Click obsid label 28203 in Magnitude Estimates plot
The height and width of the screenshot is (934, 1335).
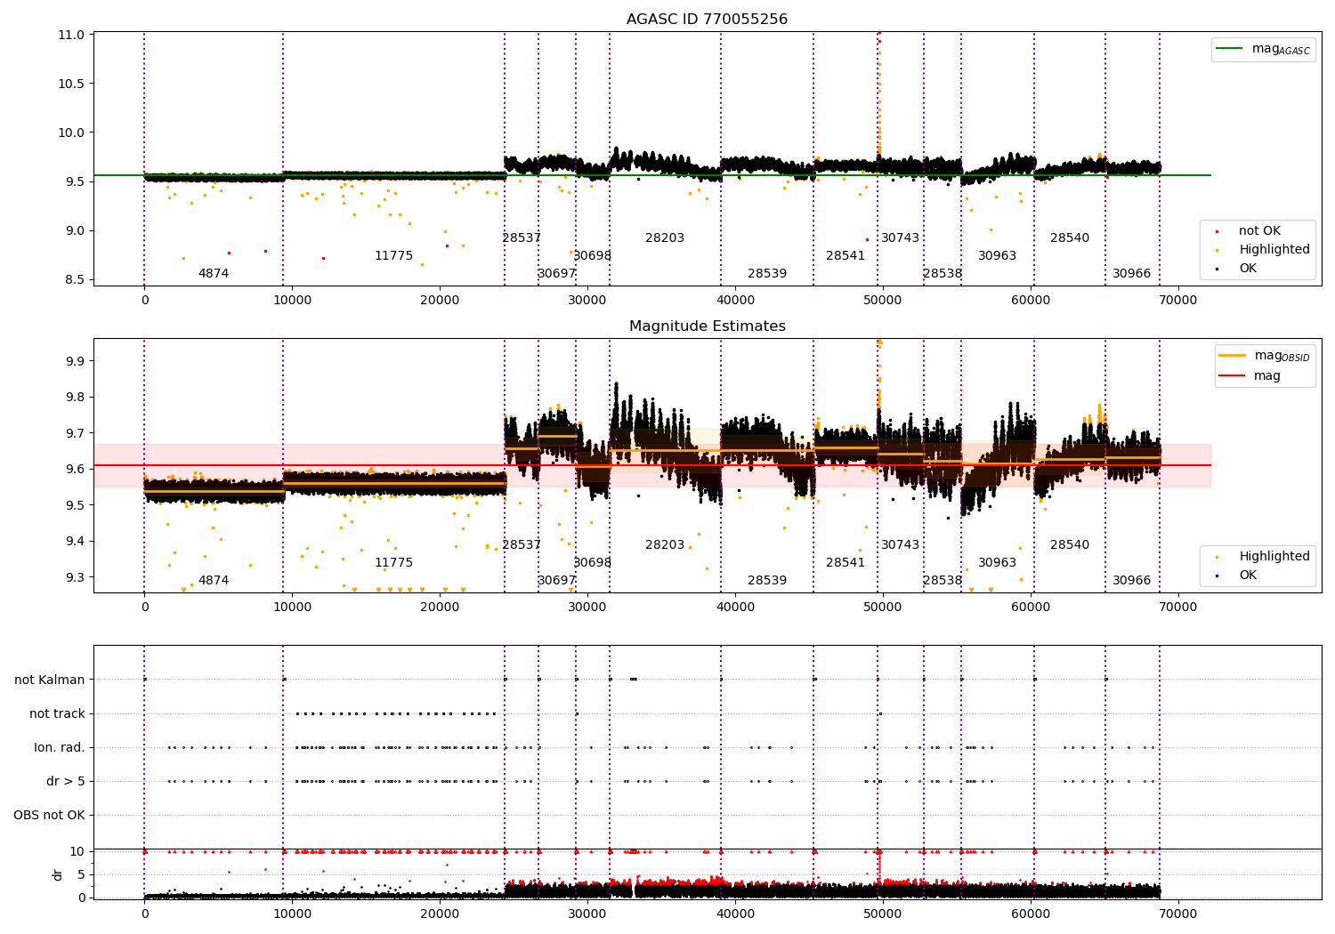[x=665, y=545]
